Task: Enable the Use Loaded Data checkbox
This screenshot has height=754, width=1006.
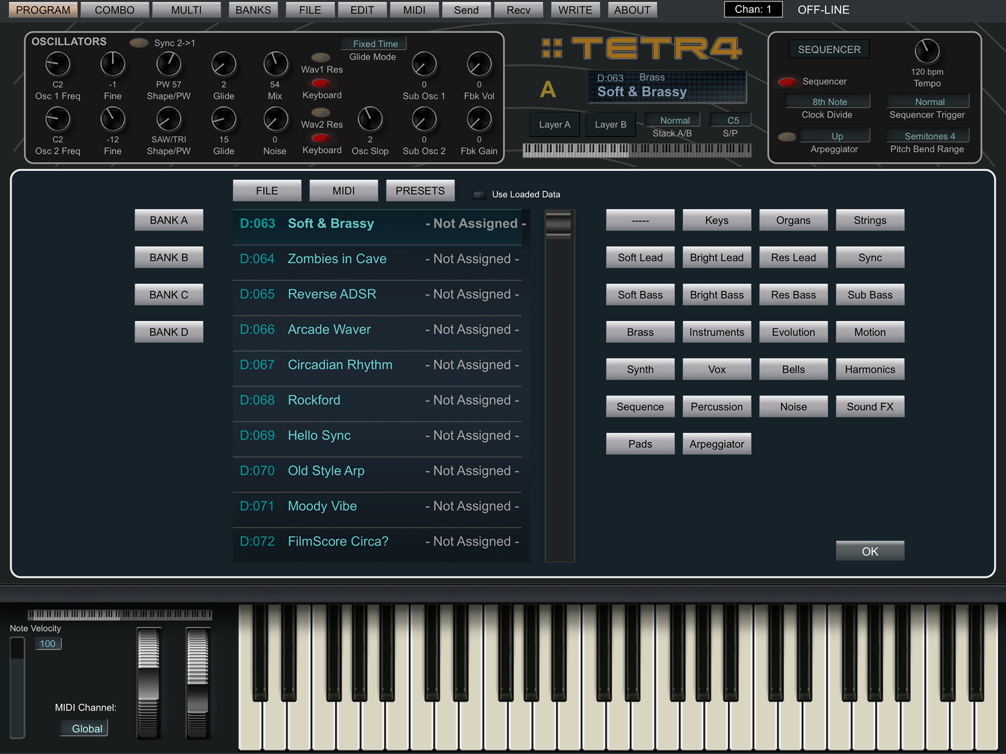Action: coord(479,195)
